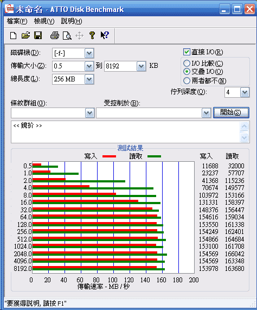Save results using the floppy disk icon
Screen dimensions: 257x310
[38, 36]
